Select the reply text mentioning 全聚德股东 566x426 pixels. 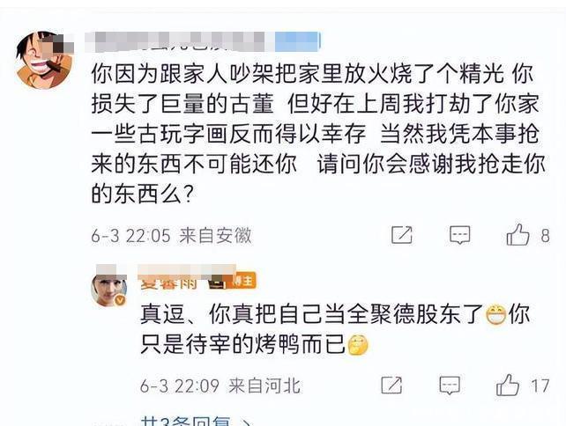coord(335,330)
